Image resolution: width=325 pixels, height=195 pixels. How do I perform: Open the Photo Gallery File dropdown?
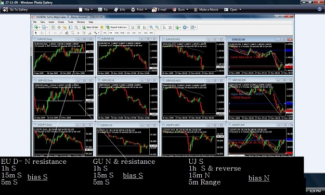coord(86,9)
